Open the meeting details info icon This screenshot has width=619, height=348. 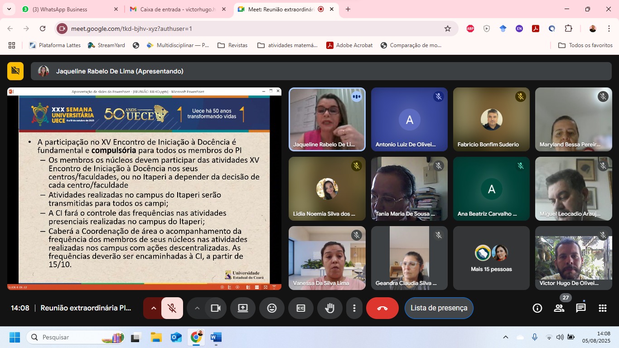(537, 308)
